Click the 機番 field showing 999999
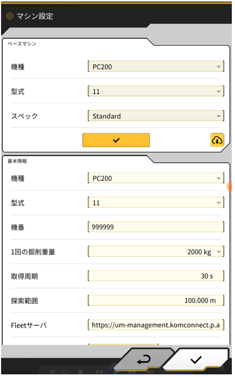 [x=156, y=227]
